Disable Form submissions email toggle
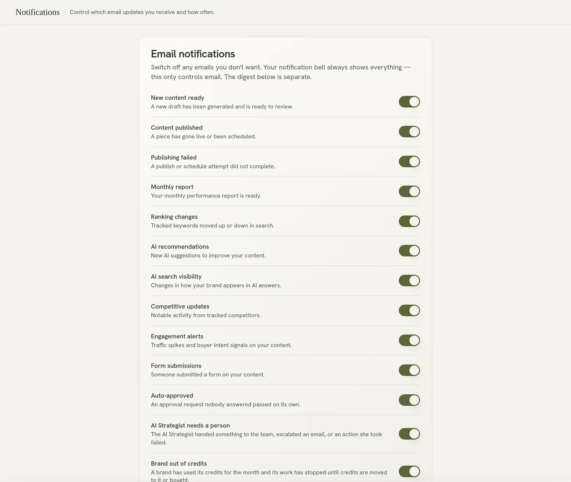The image size is (571, 482). tap(409, 370)
